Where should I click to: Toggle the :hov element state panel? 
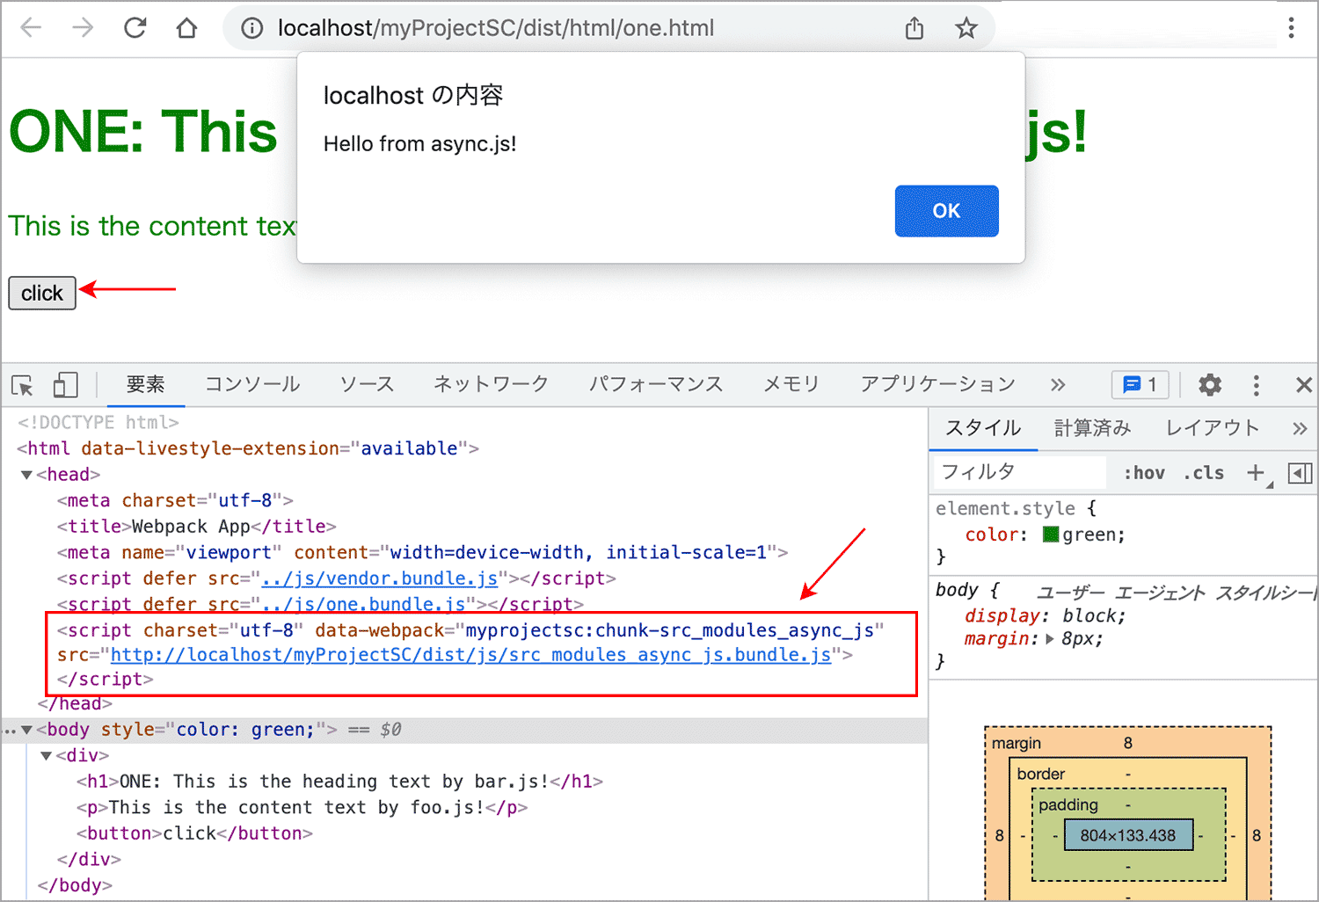(x=1144, y=473)
